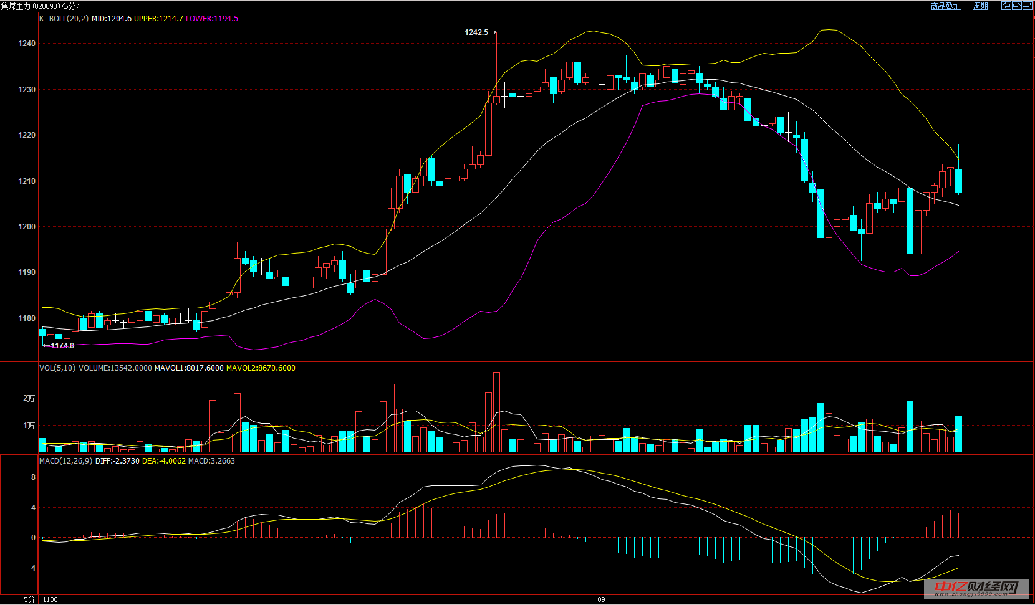The height and width of the screenshot is (605, 1035).
Task: Click the 1190 price axis label
Action: tap(27, 272)
